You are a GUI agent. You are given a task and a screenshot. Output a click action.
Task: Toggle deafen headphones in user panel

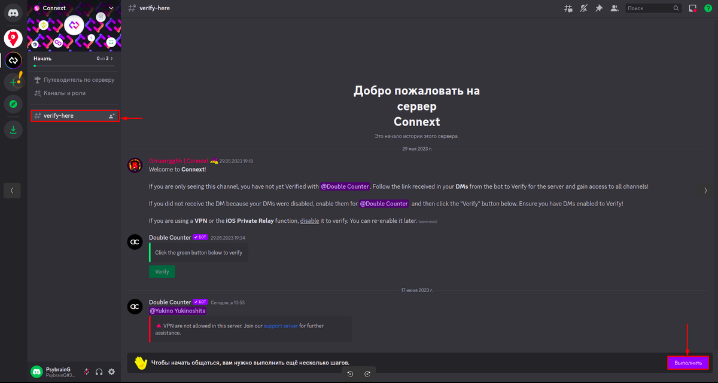click(x=99, y=372)
